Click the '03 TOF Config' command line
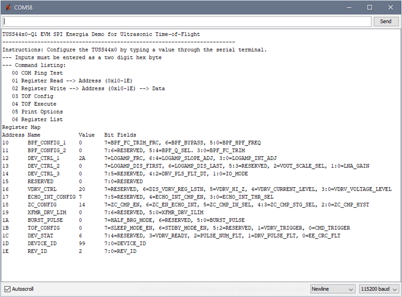Image resolution: width=402 pixels, height=297 pixels. (33, 96)
